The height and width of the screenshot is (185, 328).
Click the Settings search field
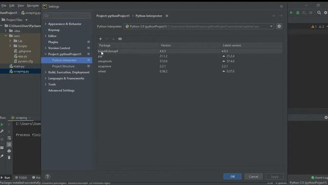pyautogui.click(x=67, y=15)
